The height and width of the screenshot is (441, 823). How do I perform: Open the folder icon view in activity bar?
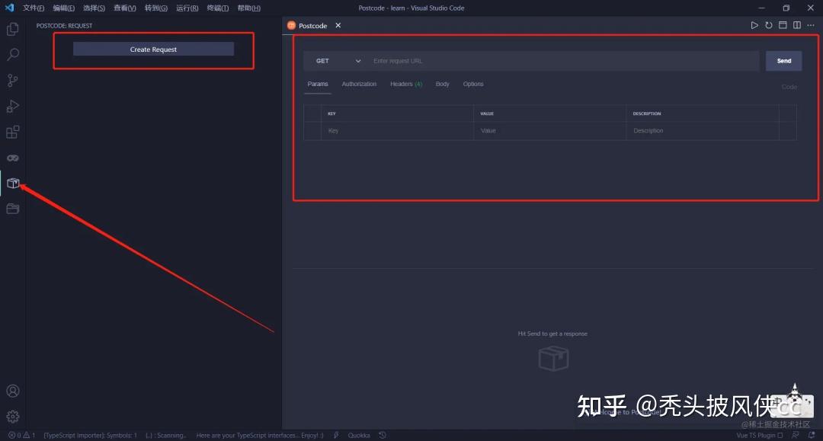pyautogui.click(x=13, y=209)
